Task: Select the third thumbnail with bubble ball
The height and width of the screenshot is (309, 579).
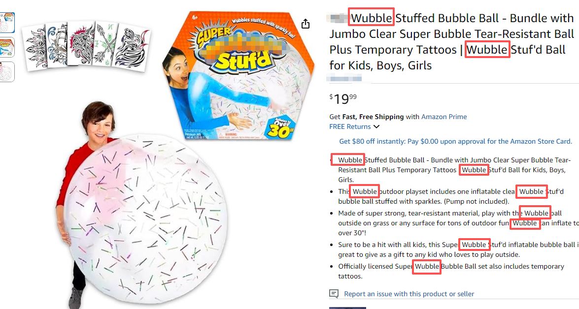Action: pyautogui.click(x=7, y=72)
